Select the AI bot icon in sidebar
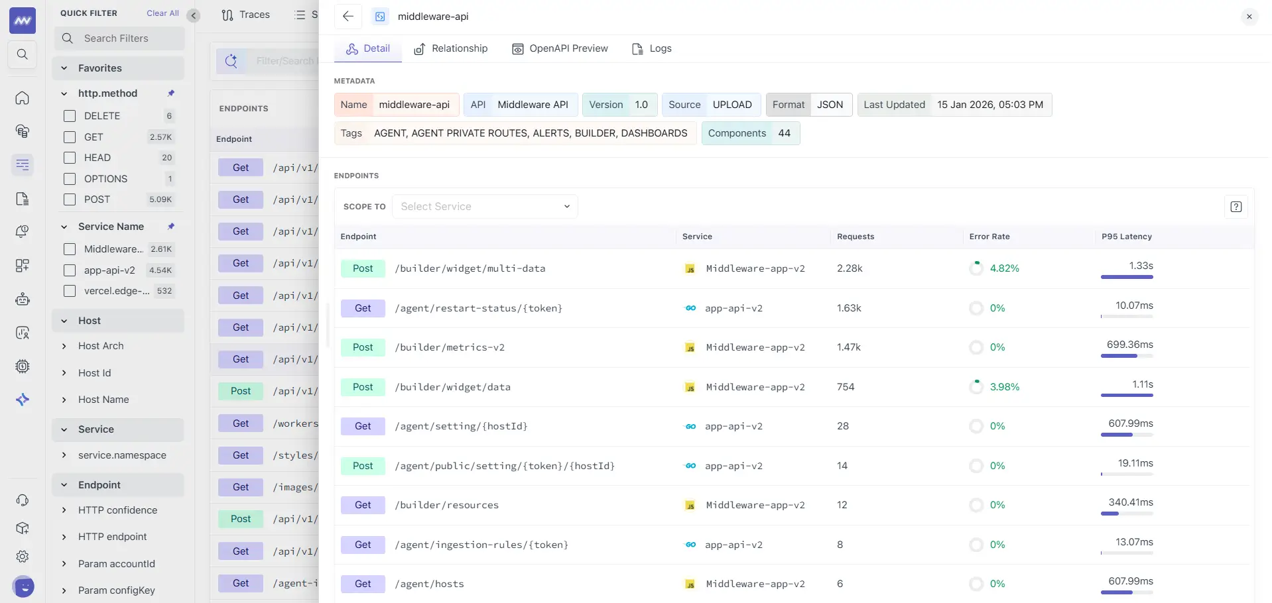Screen dimensions: 1272x603 tap(23, 299)
